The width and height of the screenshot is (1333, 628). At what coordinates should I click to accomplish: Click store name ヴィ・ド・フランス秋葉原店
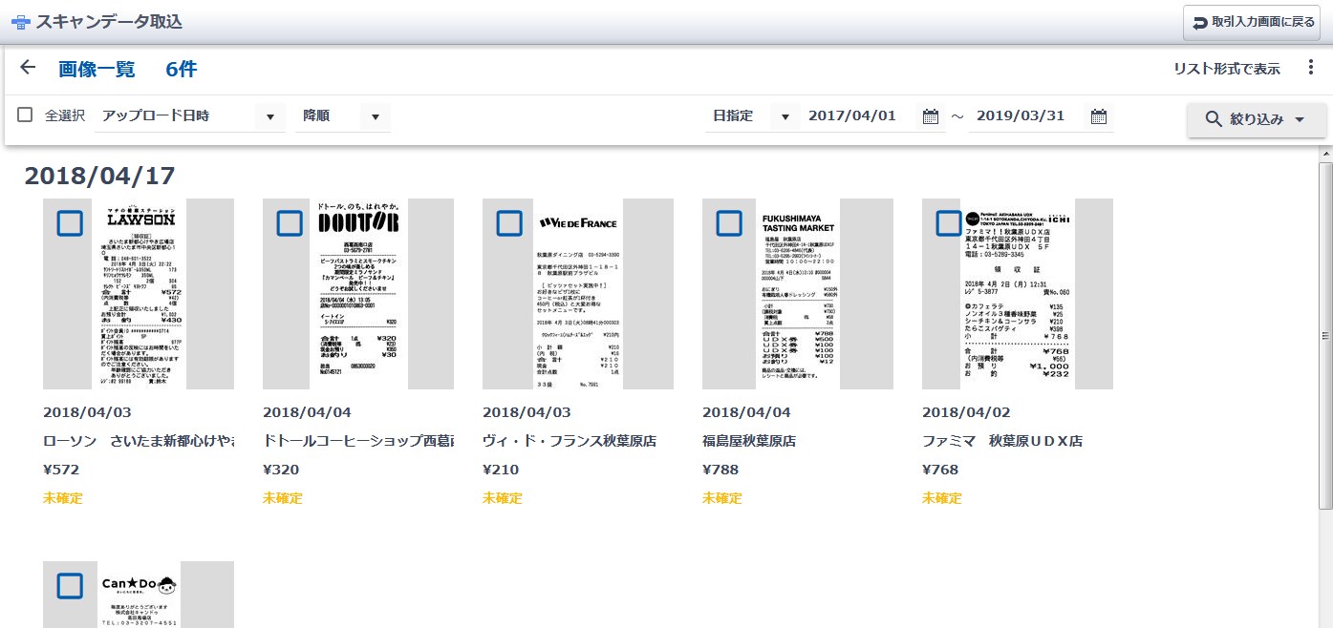(x=570, y=441)
